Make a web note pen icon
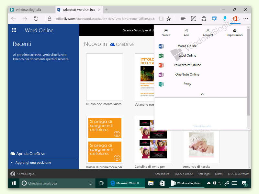 (193, 18)
